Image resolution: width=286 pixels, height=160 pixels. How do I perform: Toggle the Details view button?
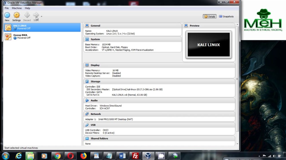tap(210, 16)
